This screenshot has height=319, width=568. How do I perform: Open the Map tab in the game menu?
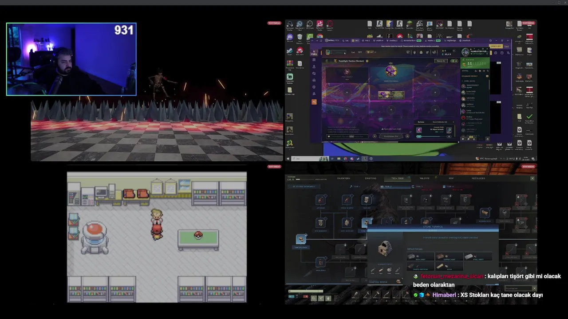coord(451,179)
